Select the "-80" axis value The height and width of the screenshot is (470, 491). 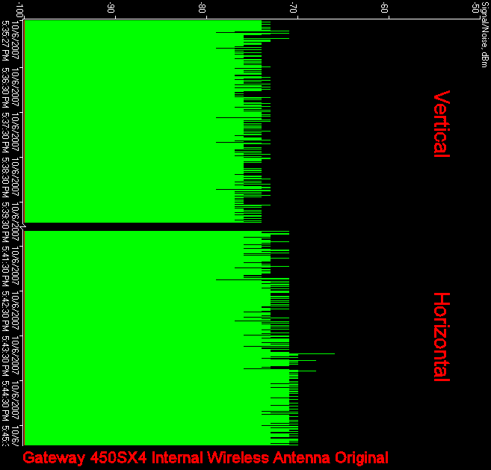202,7
